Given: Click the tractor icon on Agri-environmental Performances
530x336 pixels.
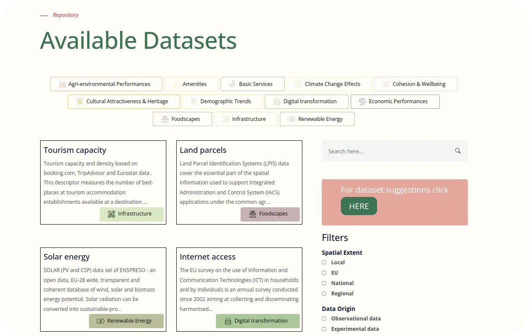Looking at the screenshot, I should coord(62,84).
